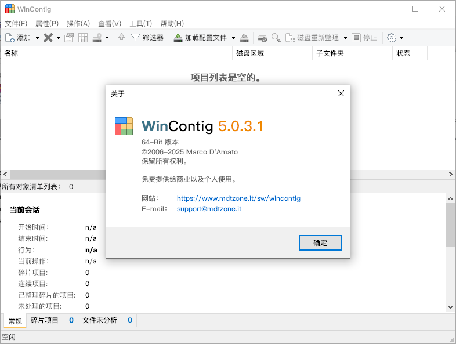The image size is (456, 344).
Task: Open the 操作(A) menu
Action: click(78, 24)
